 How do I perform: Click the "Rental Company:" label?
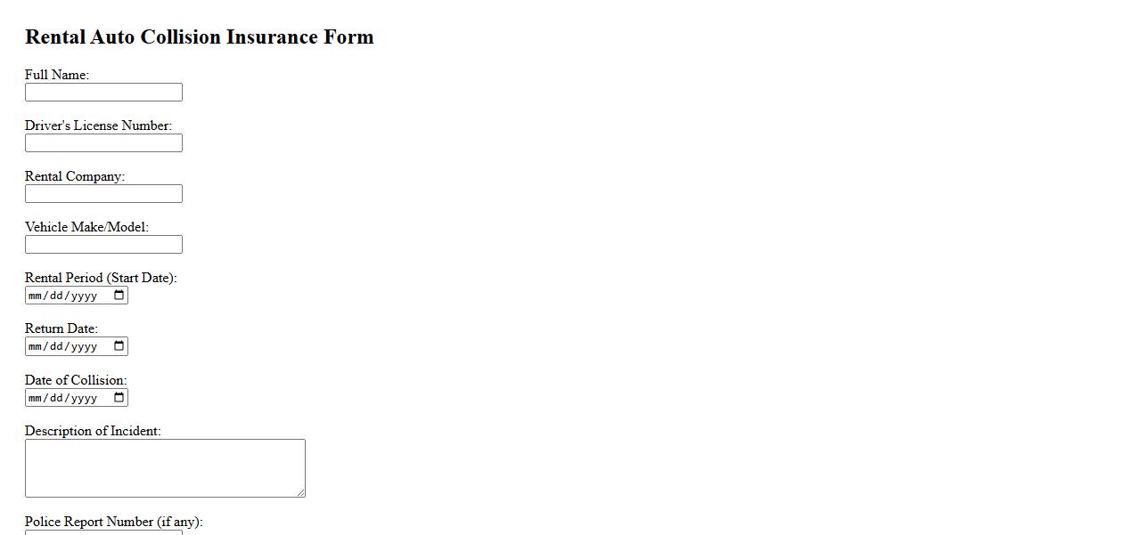click(75, 176)
